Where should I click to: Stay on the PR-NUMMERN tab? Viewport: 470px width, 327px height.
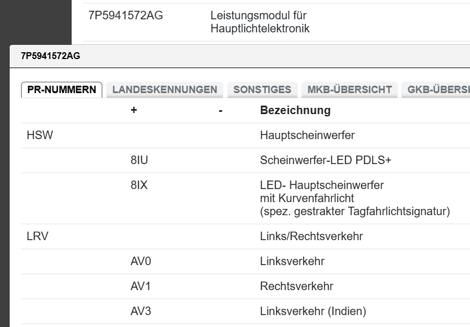[61, 89]
